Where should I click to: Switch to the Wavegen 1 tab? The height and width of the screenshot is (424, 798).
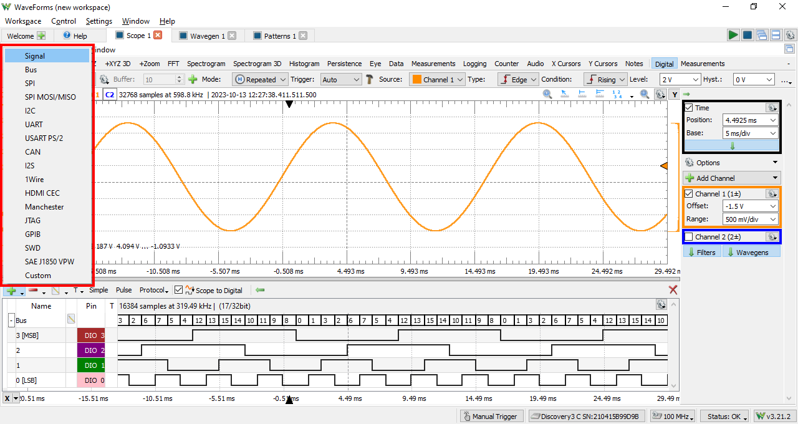tap(207, 36)
